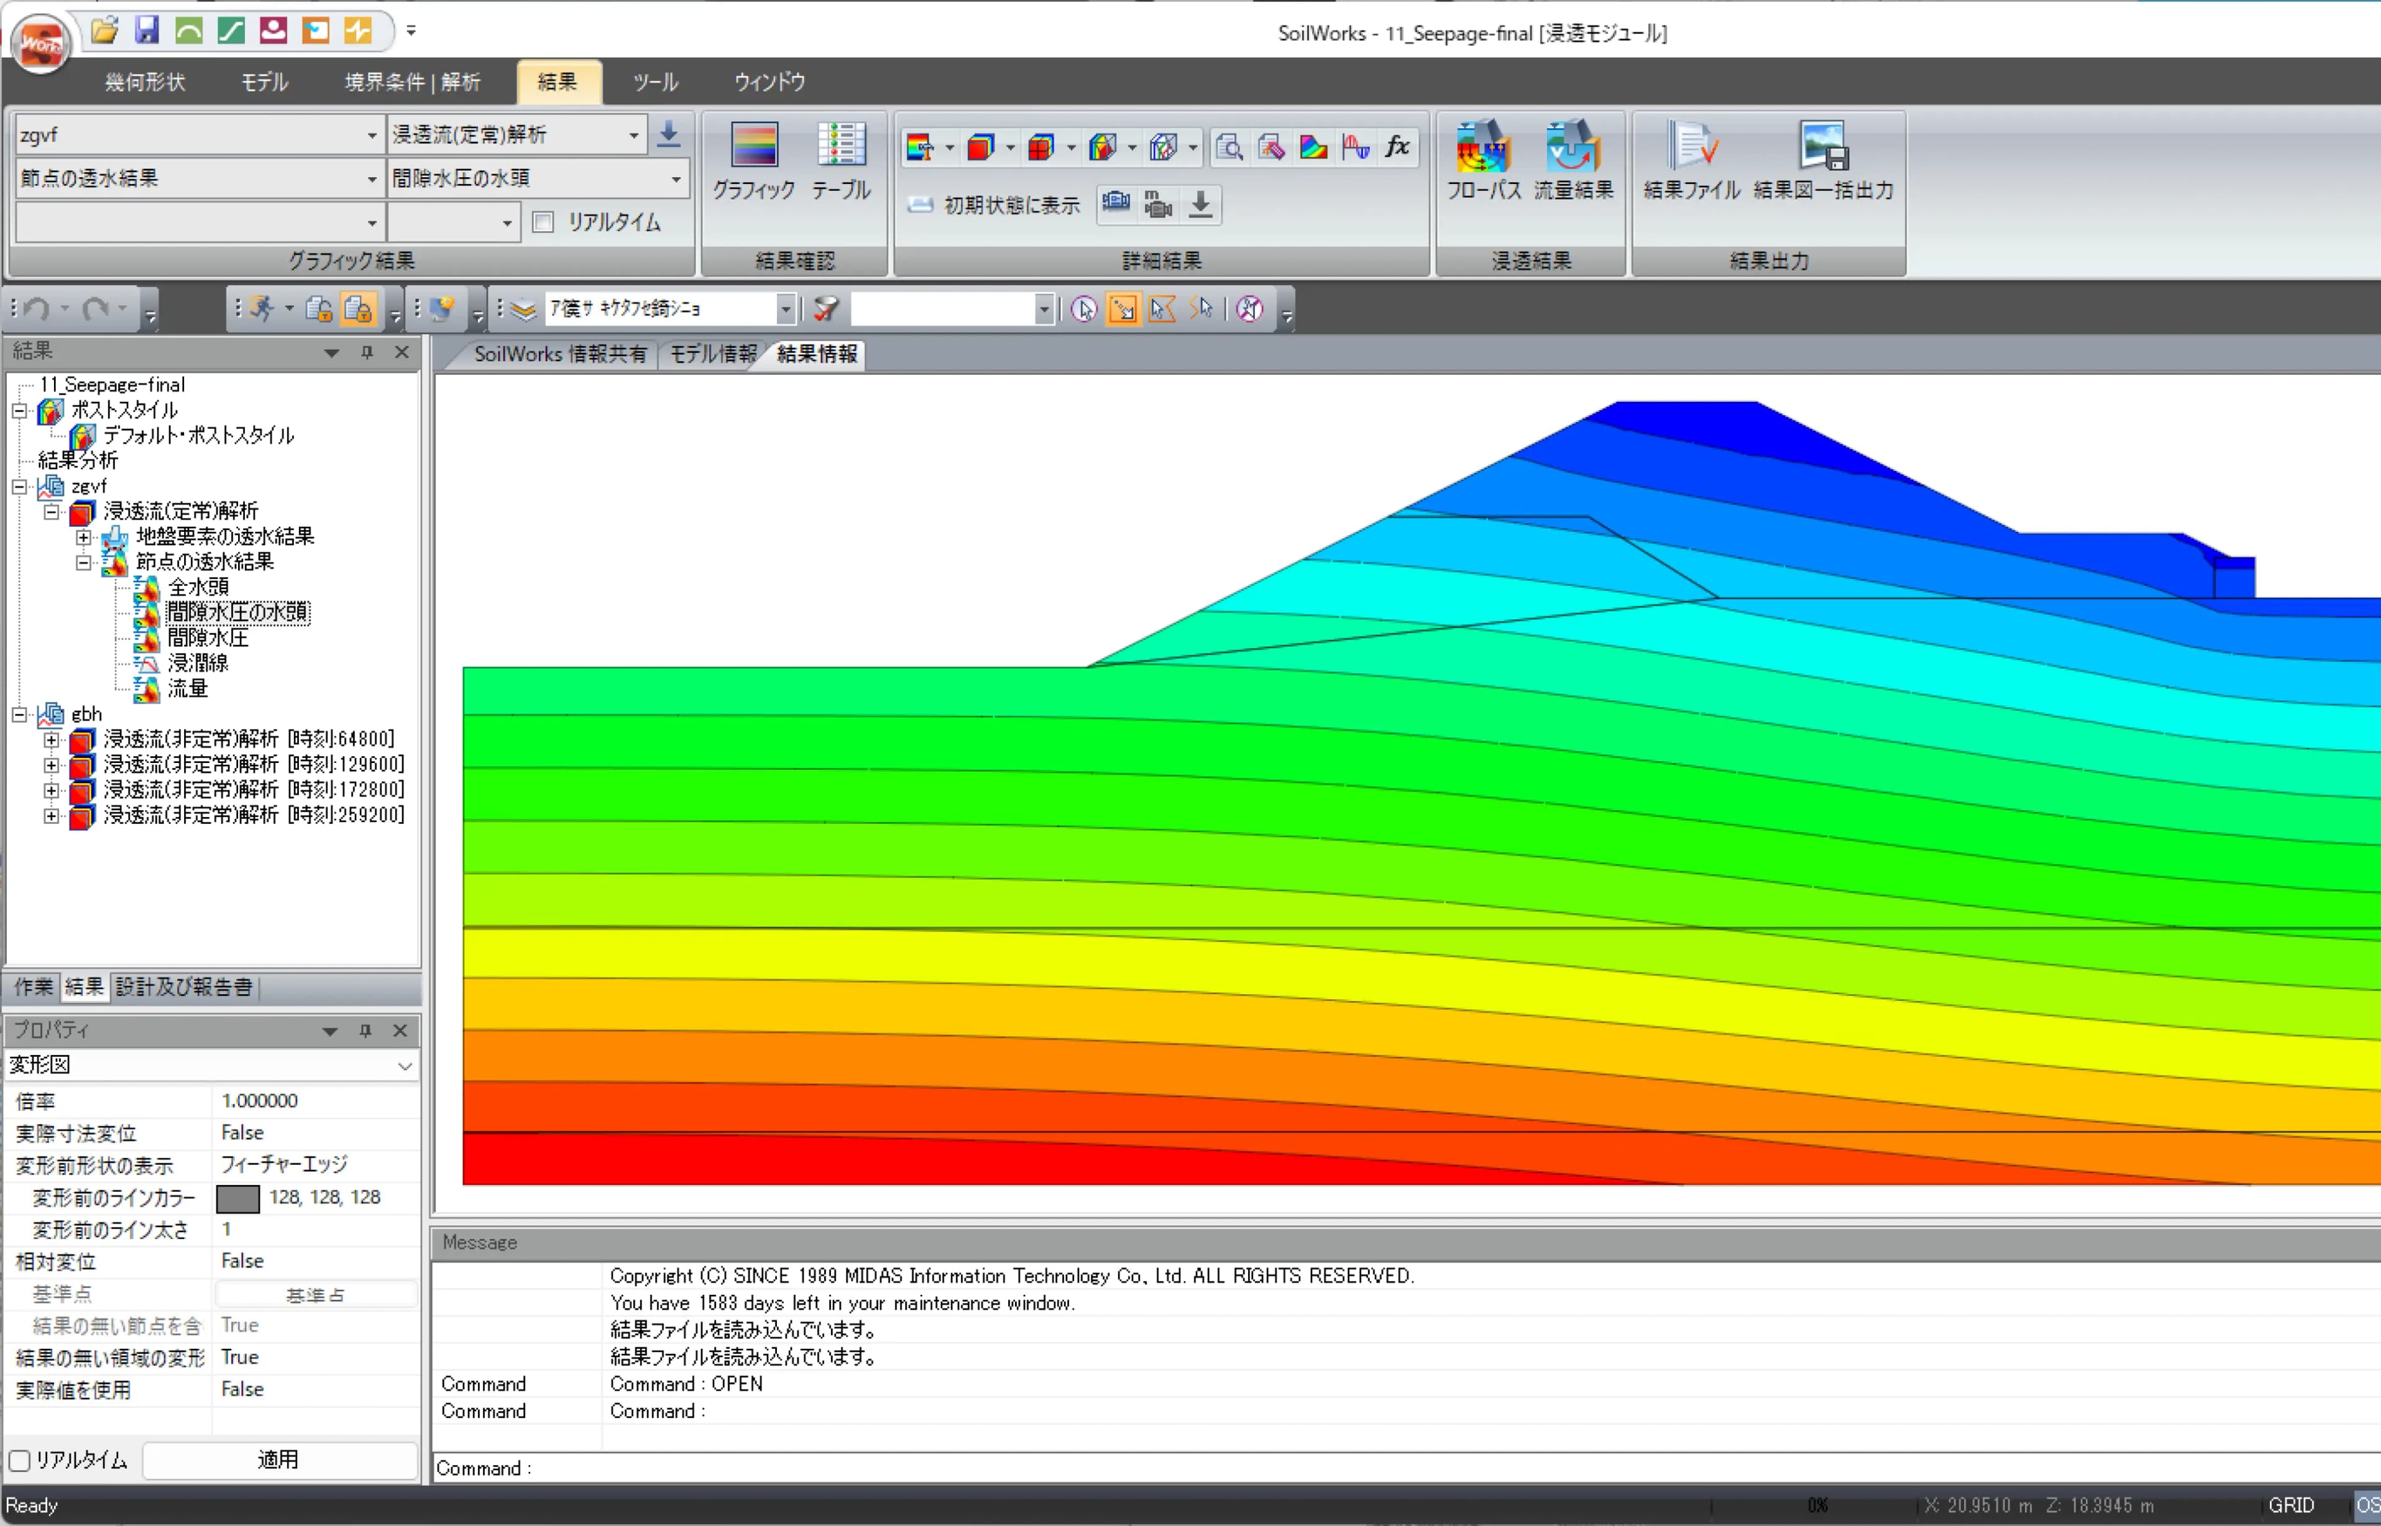This screenshot has height=1526, width=2381.
Task: Expand 浸透流(非定常)解析 [時刻:64800] node
Action: coord(51,740)
